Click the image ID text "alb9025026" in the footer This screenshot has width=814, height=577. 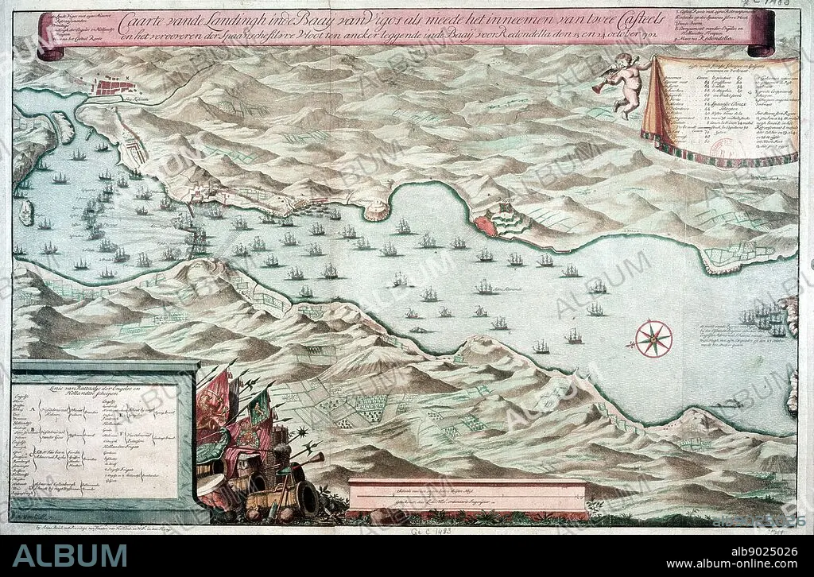pos(764,551)
